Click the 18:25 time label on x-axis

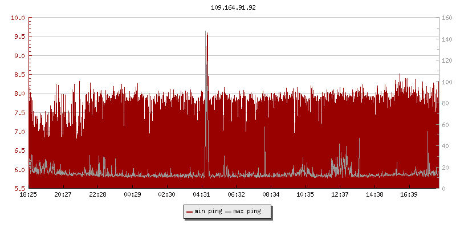pyautogui.click(x=28, y=195)
